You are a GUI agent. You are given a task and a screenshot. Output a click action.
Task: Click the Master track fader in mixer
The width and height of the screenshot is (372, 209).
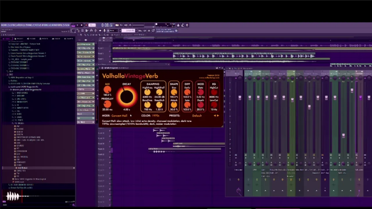point(240,98)
